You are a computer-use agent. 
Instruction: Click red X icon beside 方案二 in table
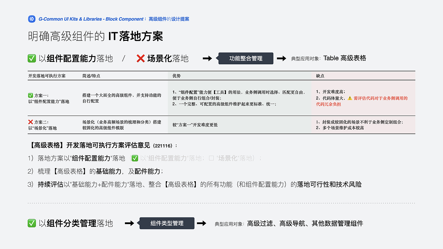click(x=30, y=122)
